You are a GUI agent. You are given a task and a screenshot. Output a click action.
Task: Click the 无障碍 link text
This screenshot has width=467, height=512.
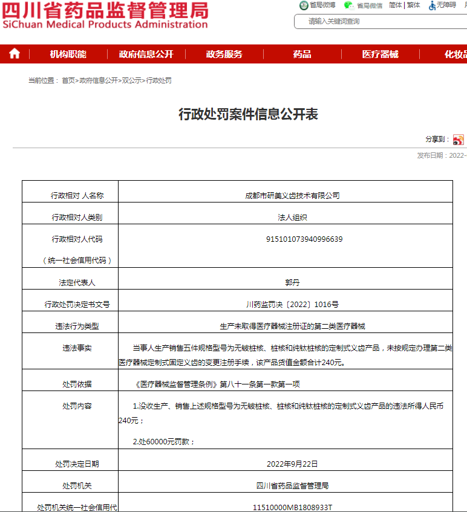click(x=446, y=5)
